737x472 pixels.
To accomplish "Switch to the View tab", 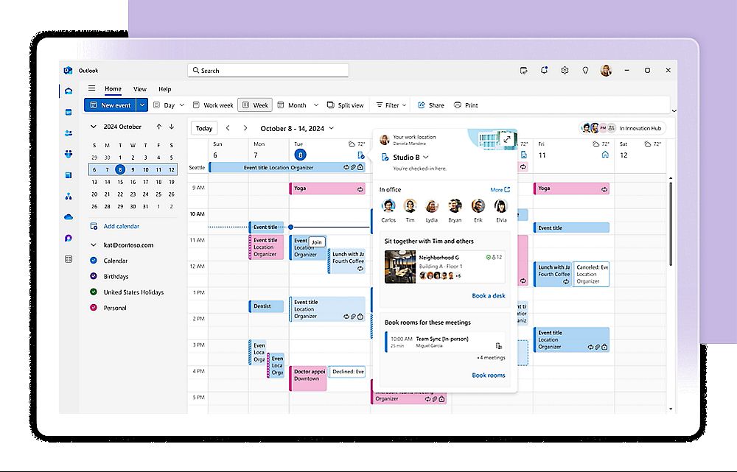I will point(139,89).
